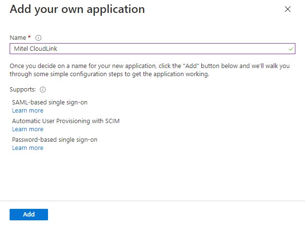Click the Name field label

(x=18, y=37)
